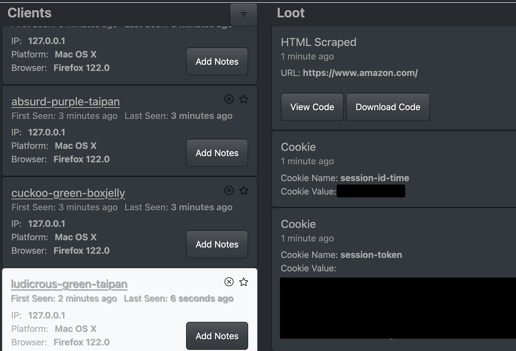Download the scraped HTML code
This screenshot has width=516, height=351.
pos(388,107)
